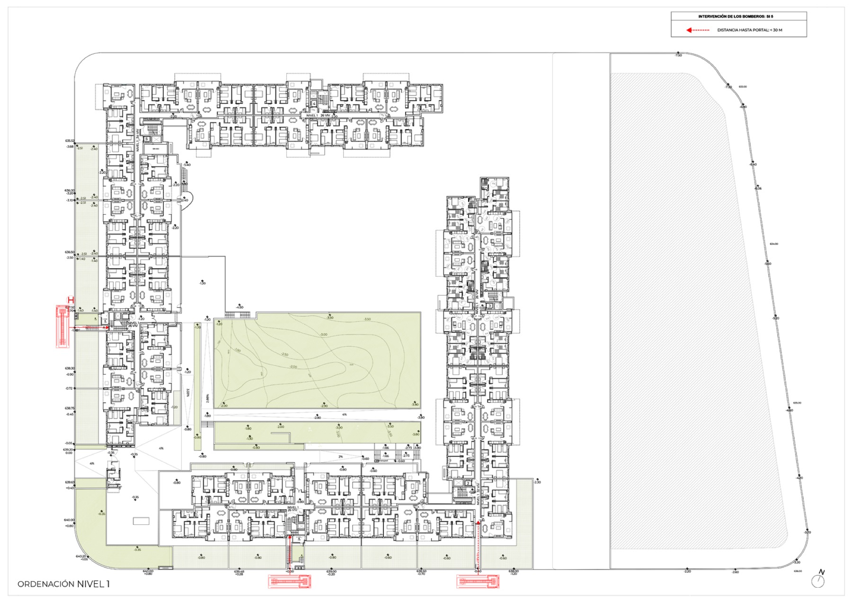Click the red dashed arrow in the legend
This screenshot has width=852, height=601.
coord(698,30)
